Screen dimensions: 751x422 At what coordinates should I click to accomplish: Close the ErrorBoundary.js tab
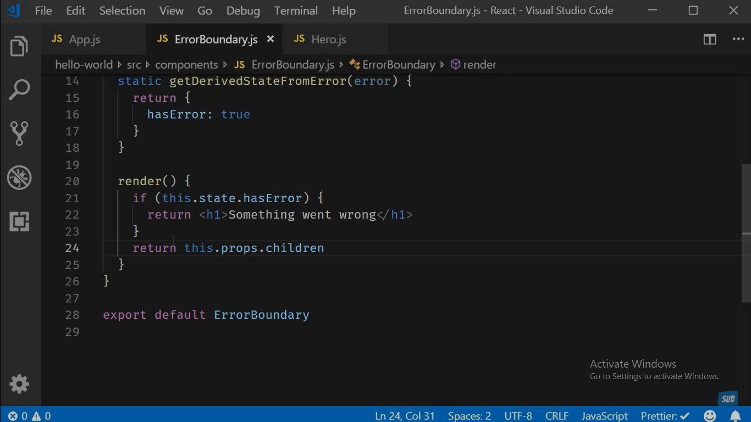click(x=270, y=39)
